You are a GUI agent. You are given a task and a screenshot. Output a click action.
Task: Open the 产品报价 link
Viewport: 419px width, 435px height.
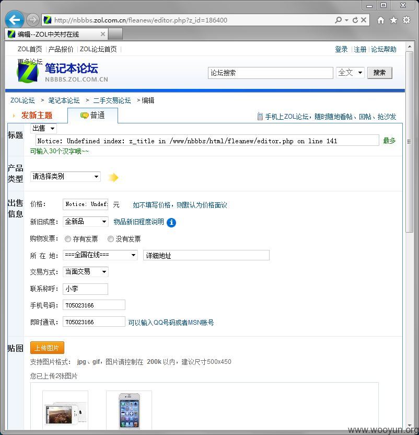(61, 49)
